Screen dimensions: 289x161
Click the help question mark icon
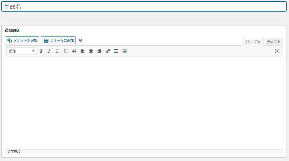80,41
